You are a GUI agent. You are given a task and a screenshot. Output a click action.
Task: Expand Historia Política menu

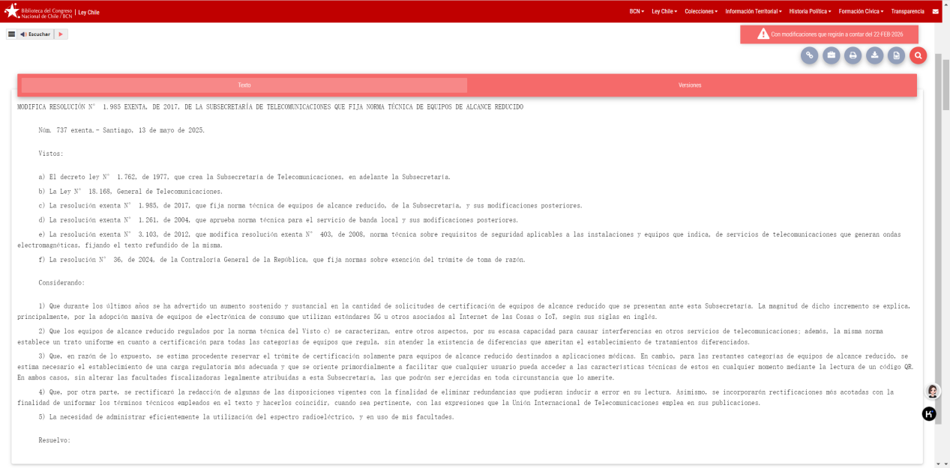pyautogui.click(x=810, y=11)
